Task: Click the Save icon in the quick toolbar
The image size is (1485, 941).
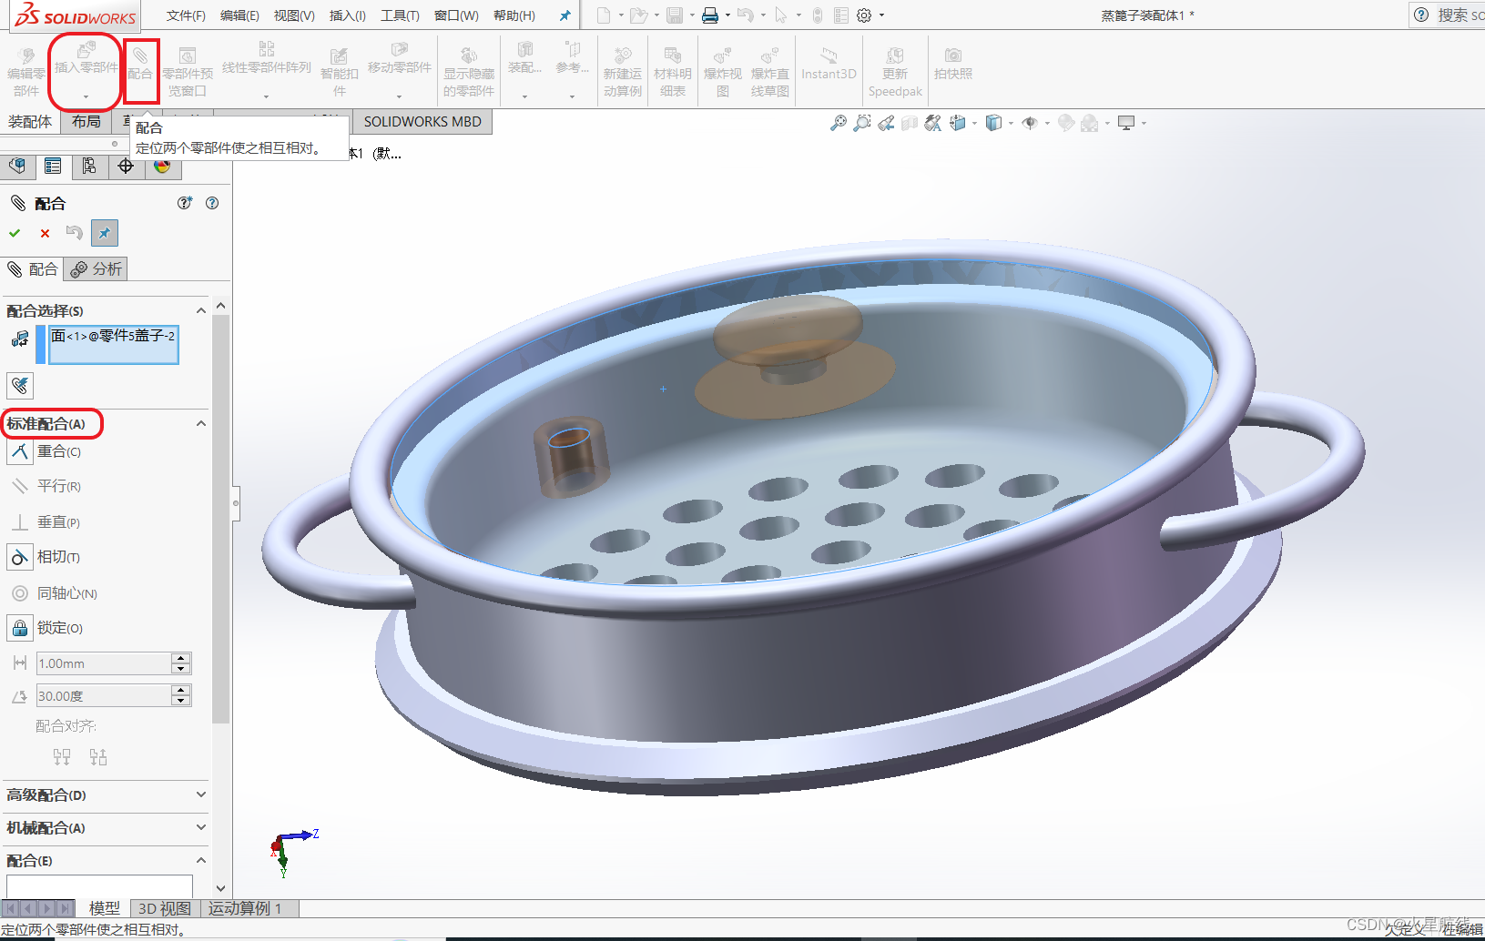Action: tap(675, 15)
